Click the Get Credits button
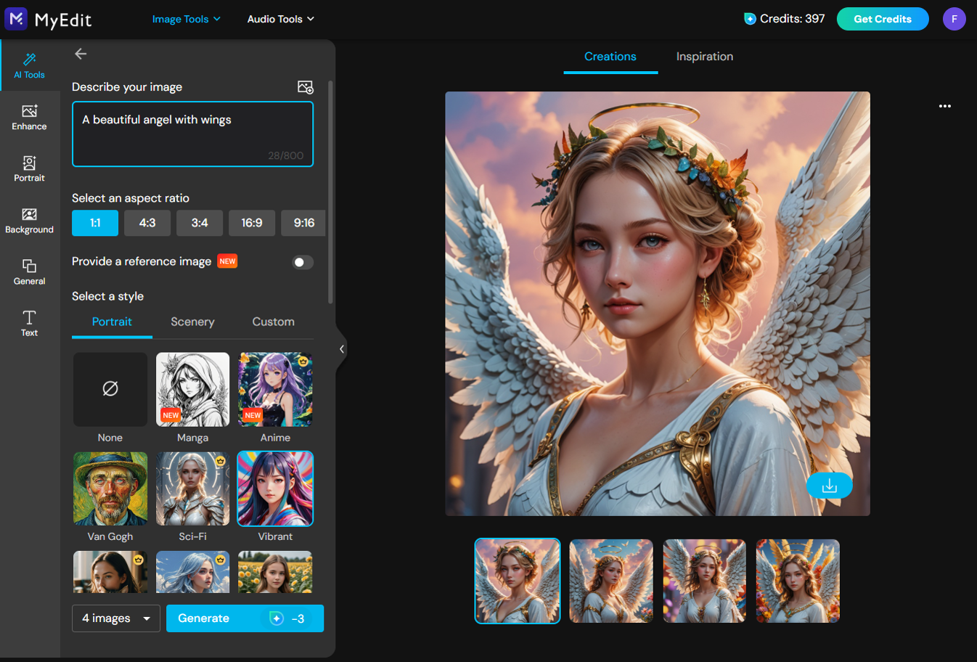This screenshot has width=977, height=662. click(x=883, y=19)
